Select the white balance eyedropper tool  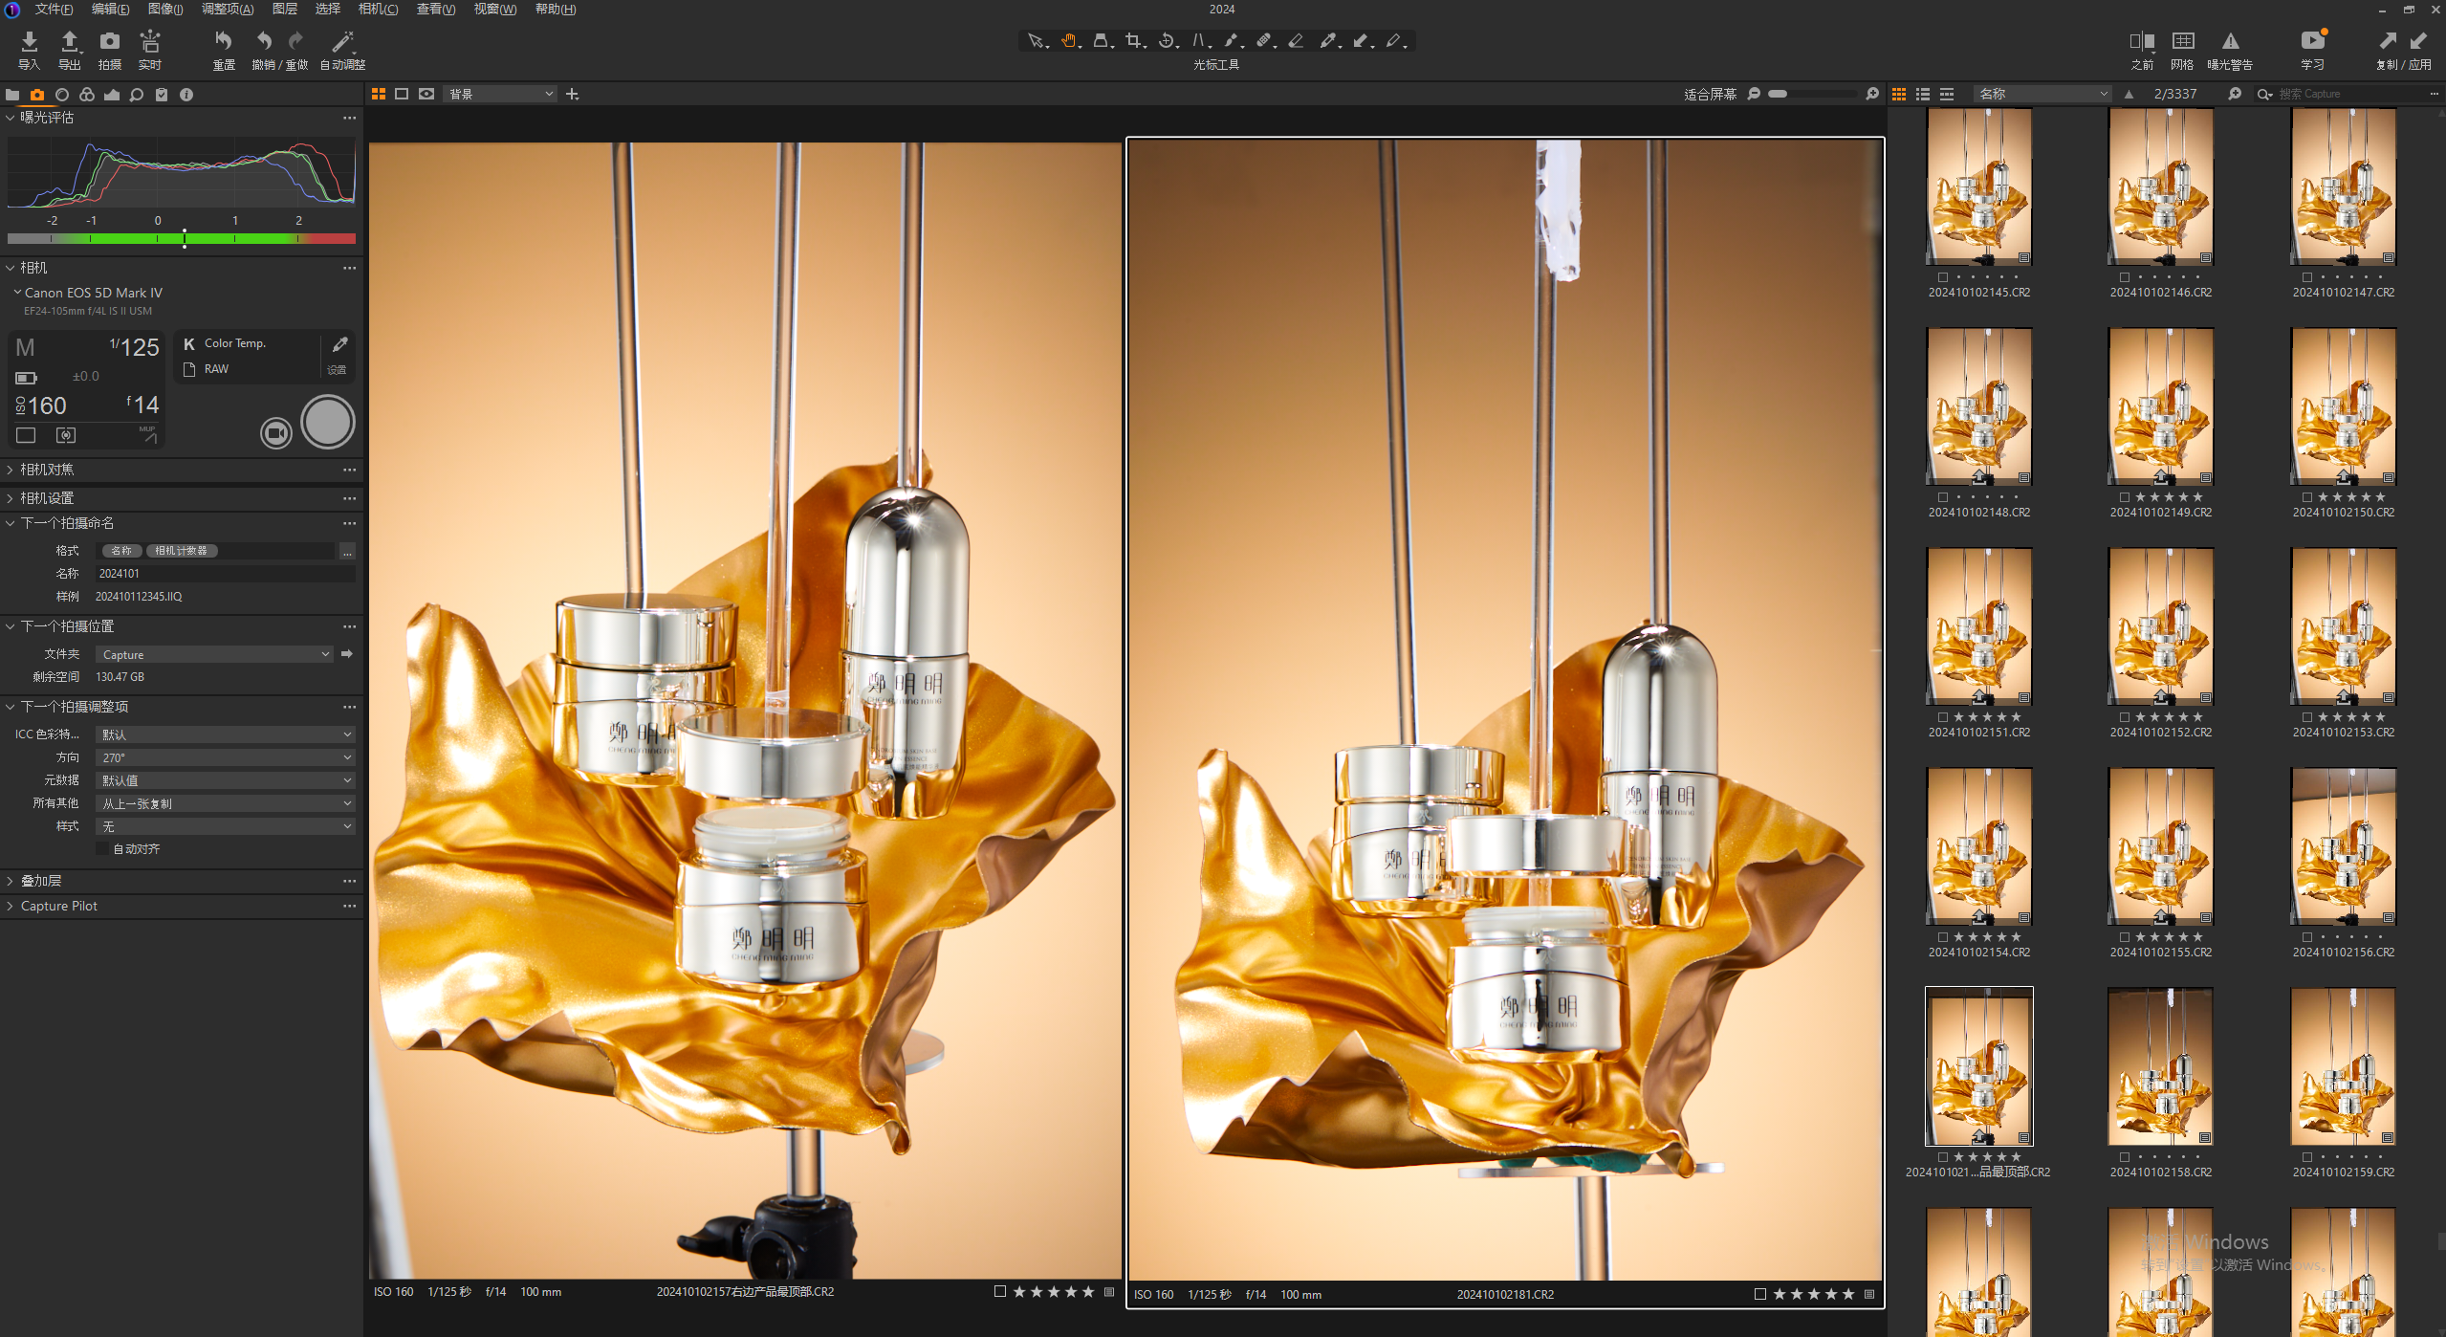click(1329, 40)
